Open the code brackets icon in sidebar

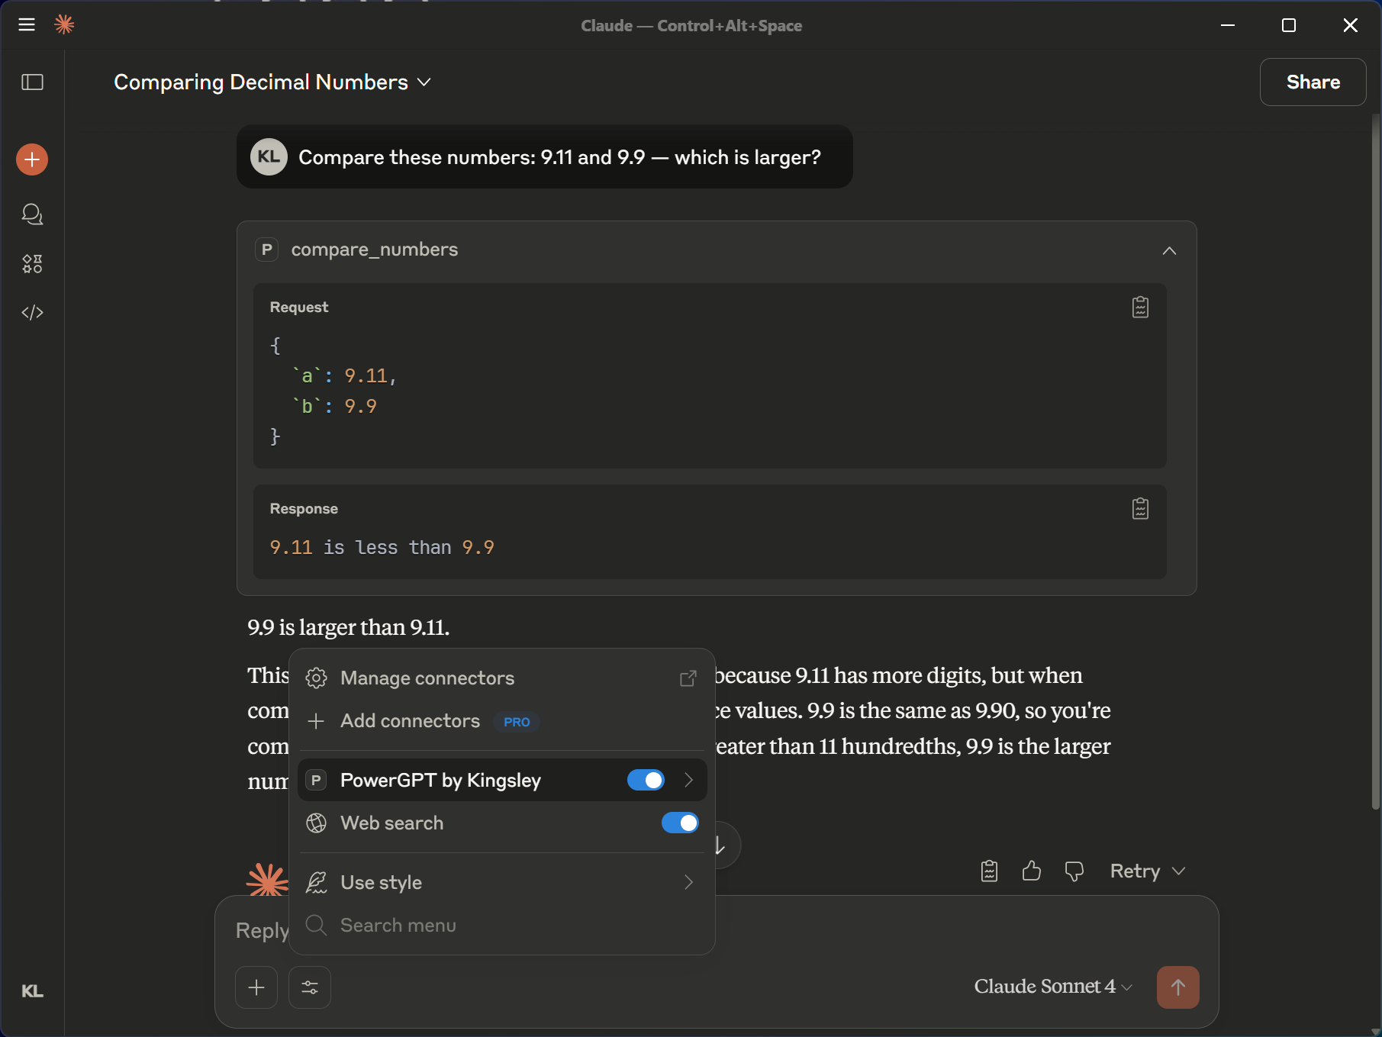[32, 313]
